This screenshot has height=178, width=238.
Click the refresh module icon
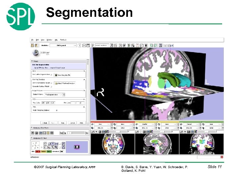[x=92, y=45]
